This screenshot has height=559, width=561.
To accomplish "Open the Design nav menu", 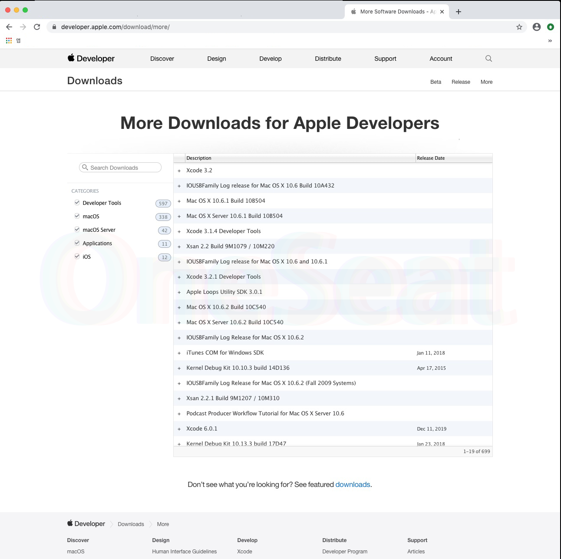I will click(x=217, y=59).
